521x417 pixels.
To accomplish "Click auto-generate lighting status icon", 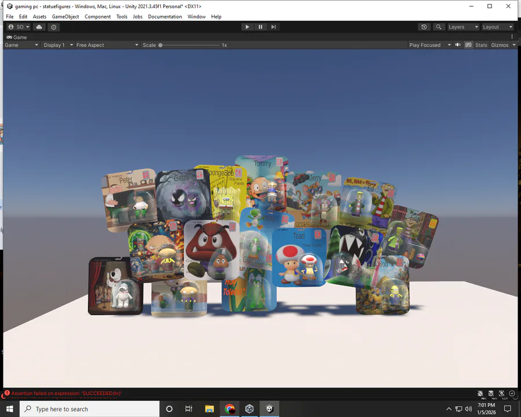I will (x=502, y=393).
